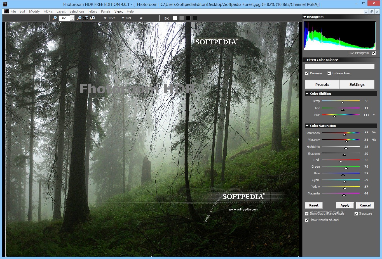This screenshot has height=259, width=382.
Task: Click the zoom percentage field showing 82
Action: [64, 18]
